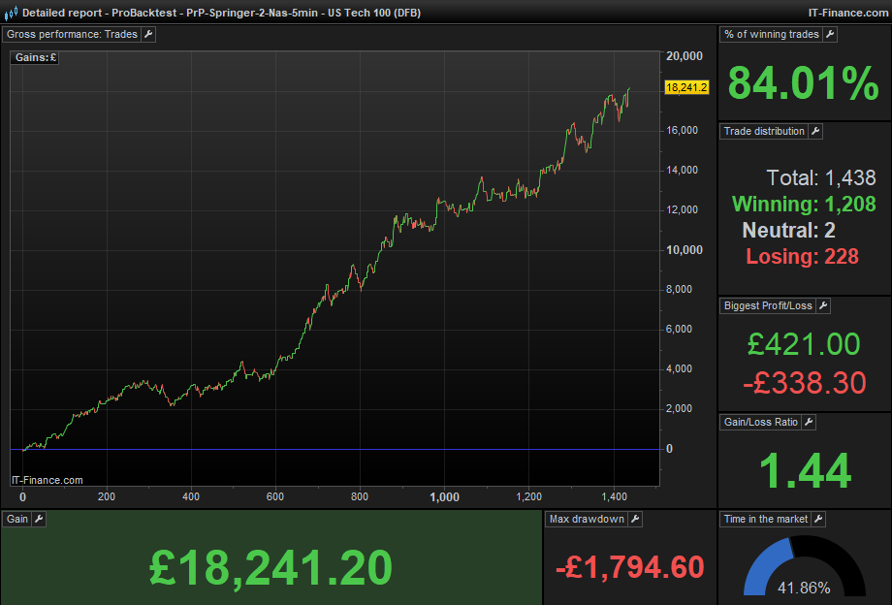Click the £18,241.20 total gain value
This screenshot has width=892, height=605.
click(271, 566)
